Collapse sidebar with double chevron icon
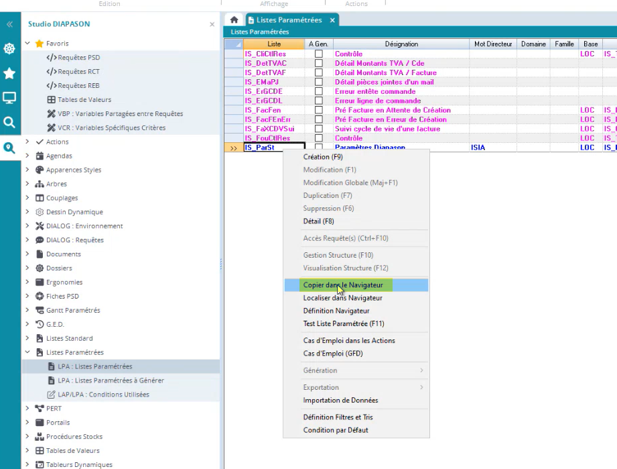Image resolution: width=617 pixels, height=469 pixels. [x=9, y=24]
